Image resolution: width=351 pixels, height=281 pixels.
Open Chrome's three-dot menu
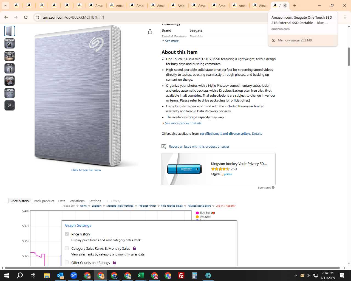click(x=345, y=17)
